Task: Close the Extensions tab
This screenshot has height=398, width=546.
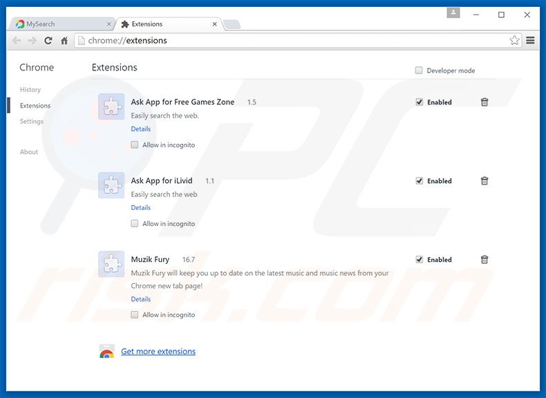Action: 214,24
